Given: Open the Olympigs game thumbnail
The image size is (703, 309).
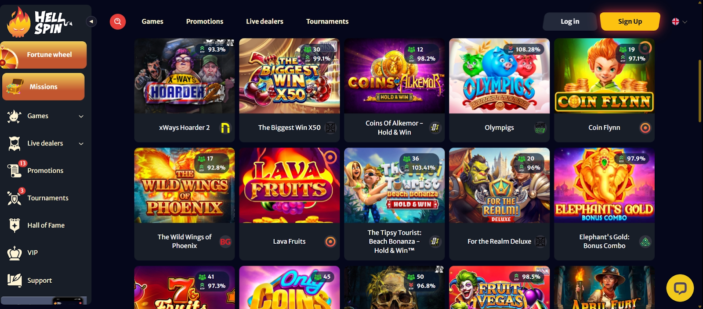Looking at the screenshot, I should pyautogui.click(x=499, y=76).
